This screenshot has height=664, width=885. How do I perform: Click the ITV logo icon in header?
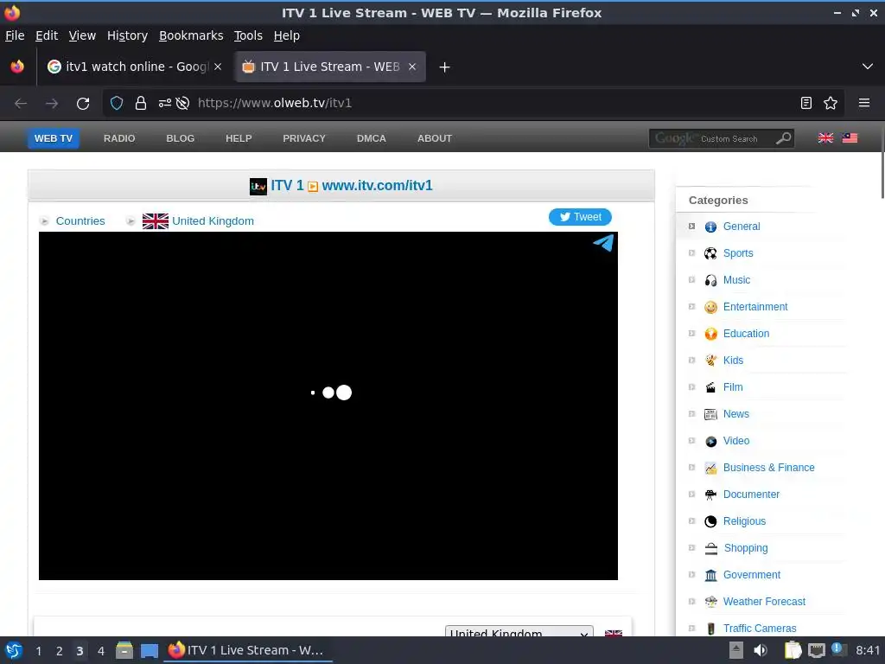coord(258,187)
